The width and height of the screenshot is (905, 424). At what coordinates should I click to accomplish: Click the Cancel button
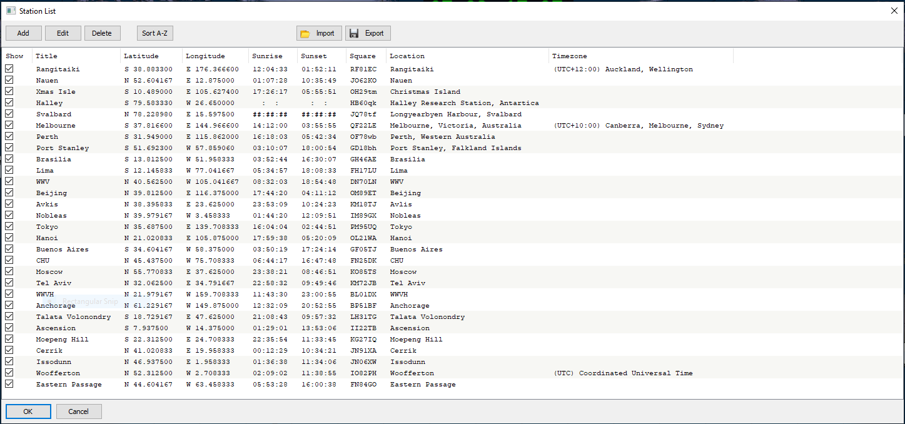79,411
